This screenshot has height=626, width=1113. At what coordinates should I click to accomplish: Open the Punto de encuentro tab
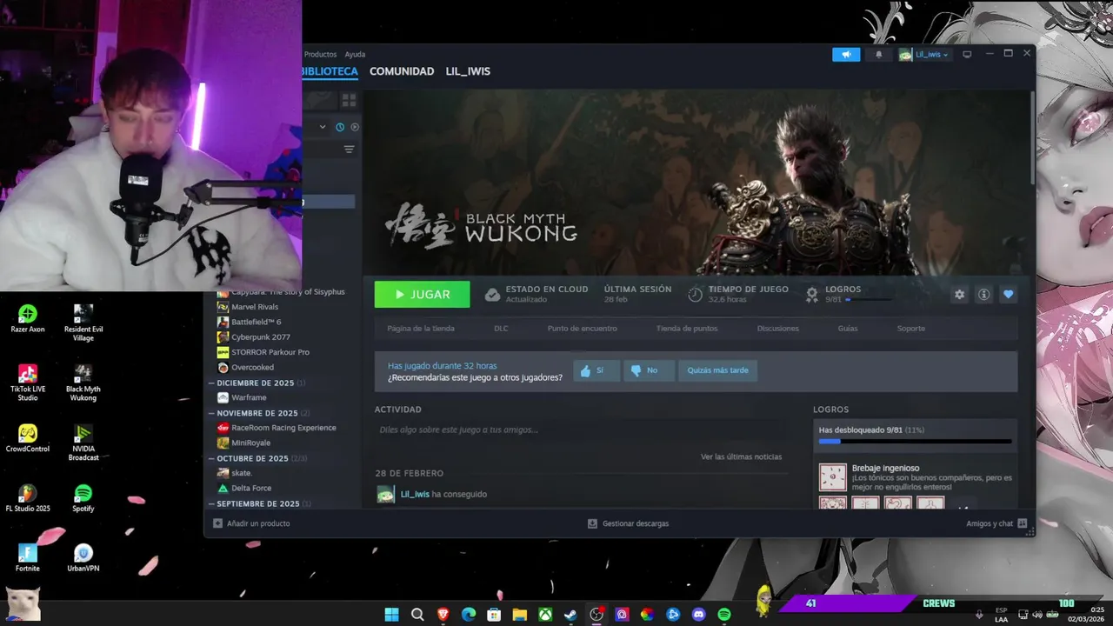(x=582, y=329)
